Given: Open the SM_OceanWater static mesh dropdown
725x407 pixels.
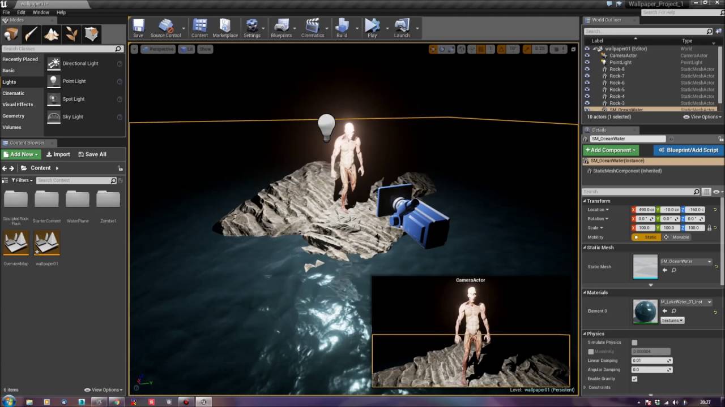Looking at the screenshot, I should coord(686,261).
